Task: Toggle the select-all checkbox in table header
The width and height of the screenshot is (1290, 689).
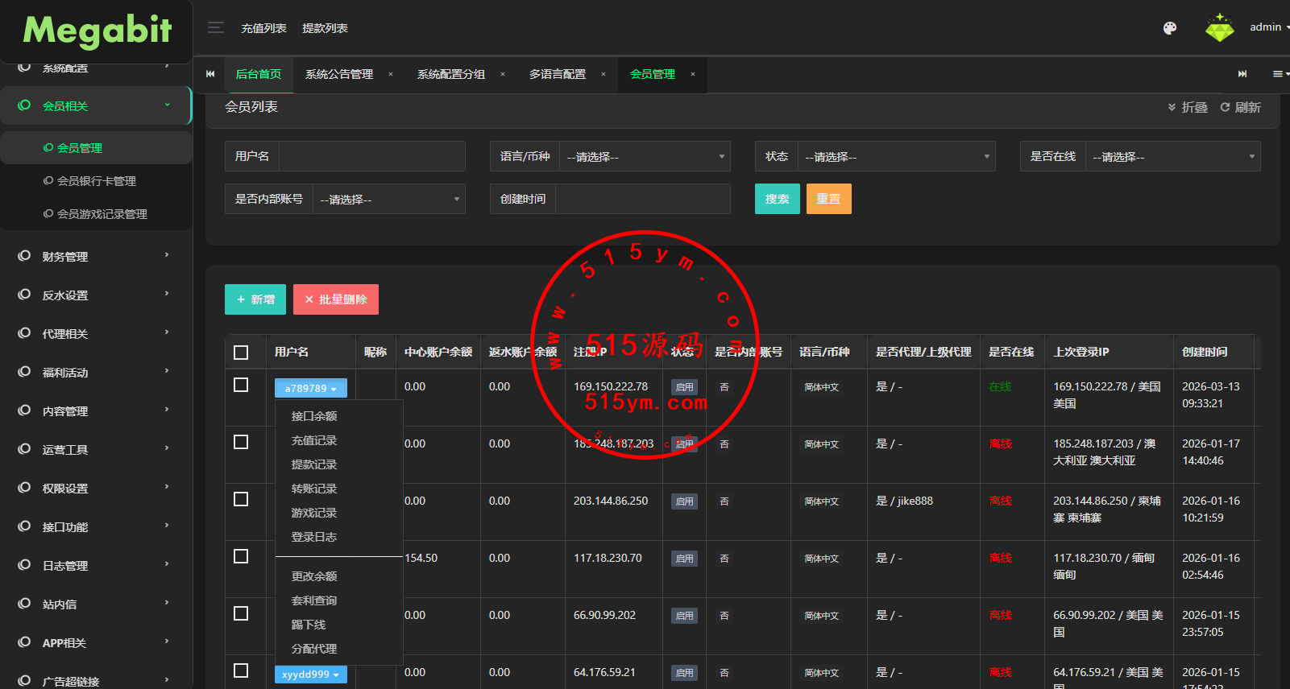Action: tap(241, 353)
